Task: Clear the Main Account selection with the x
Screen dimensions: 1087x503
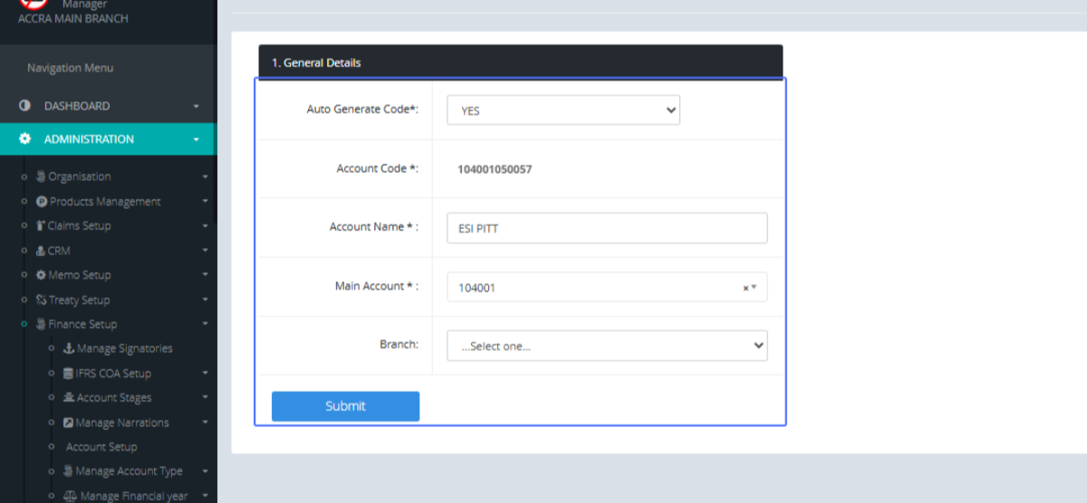Action: (746, 288)
